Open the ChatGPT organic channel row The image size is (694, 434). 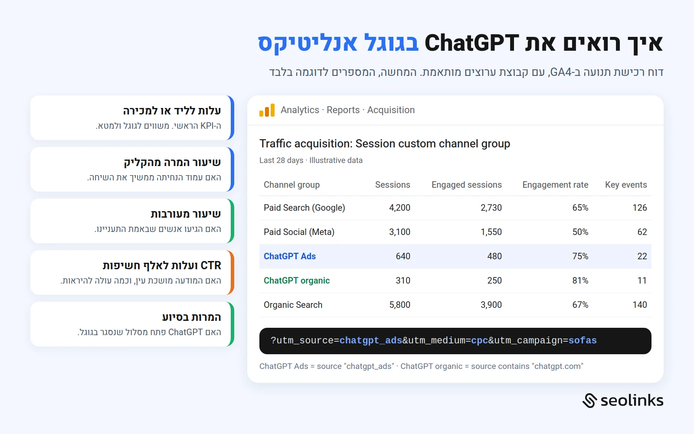tap(455, 281)
